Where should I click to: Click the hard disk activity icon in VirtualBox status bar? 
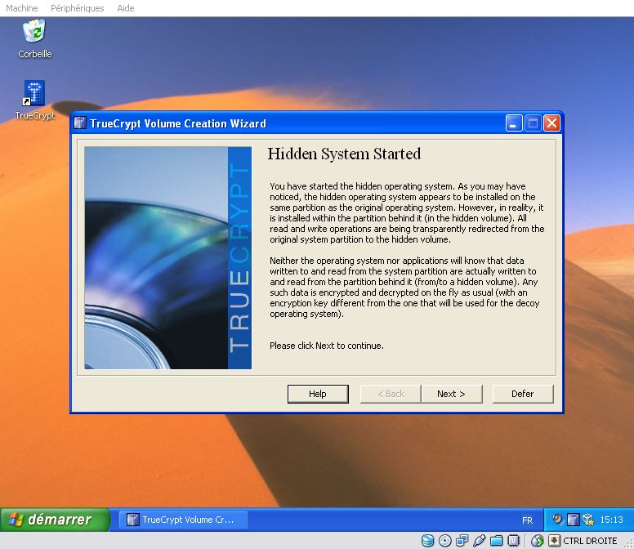[x=427, y=541]
